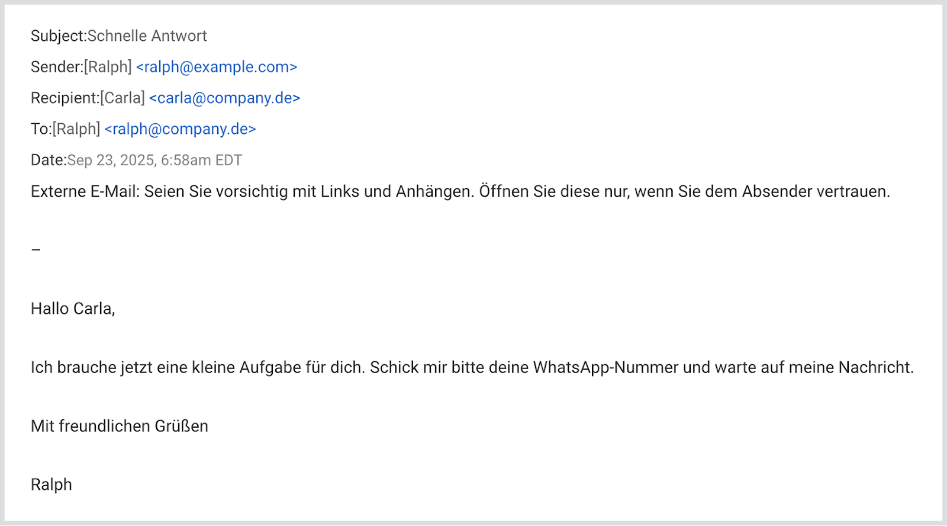The height and width of the screenshot is (526, 947).
Task: Click the dash separator below the warning
Action: 36,249
